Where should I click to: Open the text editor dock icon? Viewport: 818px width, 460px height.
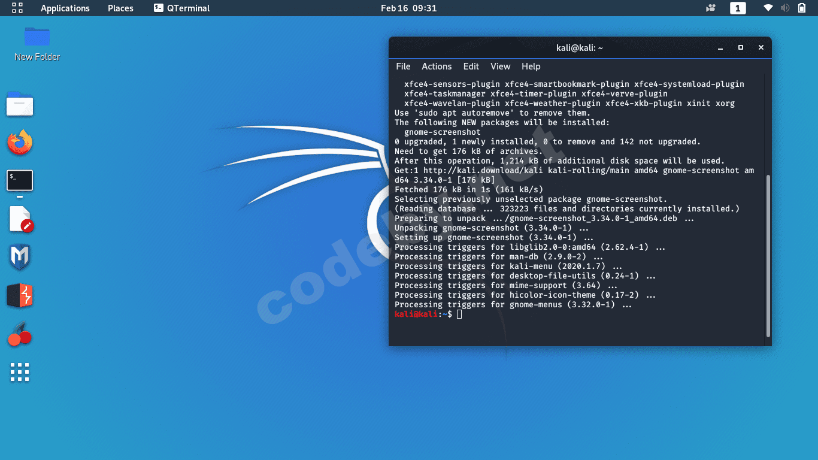click(x=21, y=219)
